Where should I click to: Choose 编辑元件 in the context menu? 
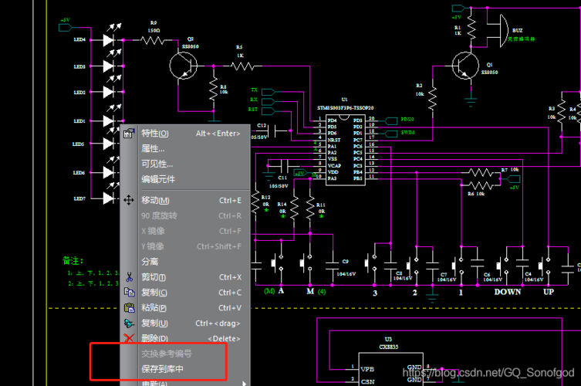pos(158,180)
